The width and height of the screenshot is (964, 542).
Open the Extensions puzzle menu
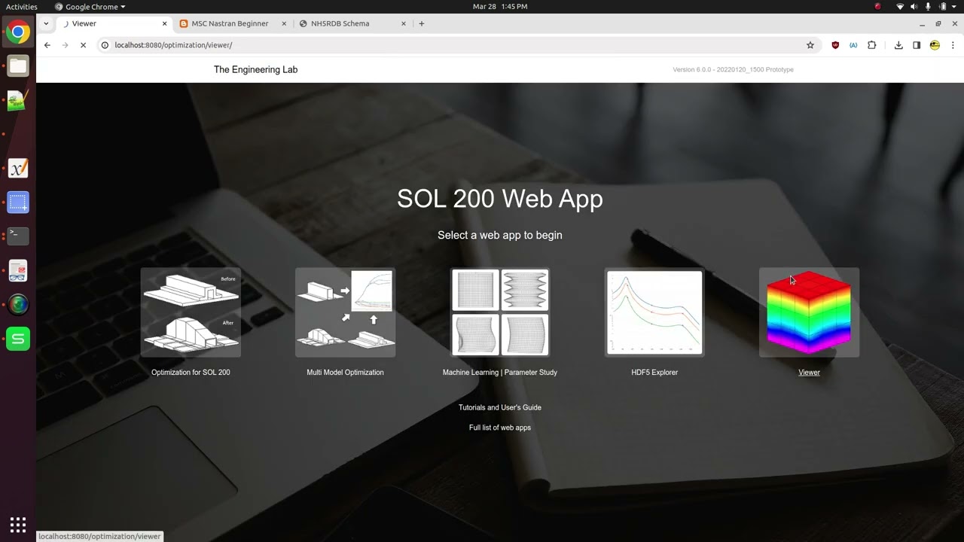tap(872, 45)
